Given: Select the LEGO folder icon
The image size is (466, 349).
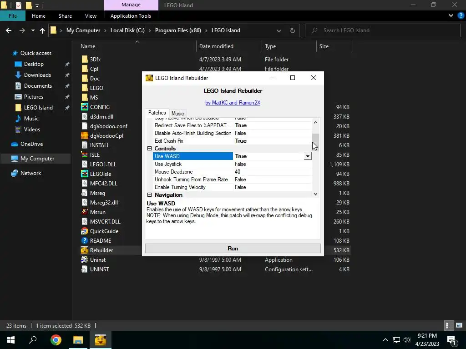Looking at the screenshot, I should pyautogui.click(x=85, y=88).
